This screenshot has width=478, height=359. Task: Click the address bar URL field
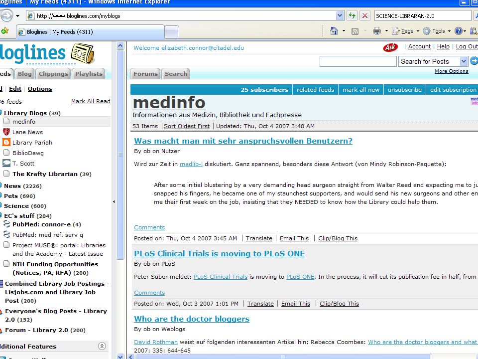186,15
